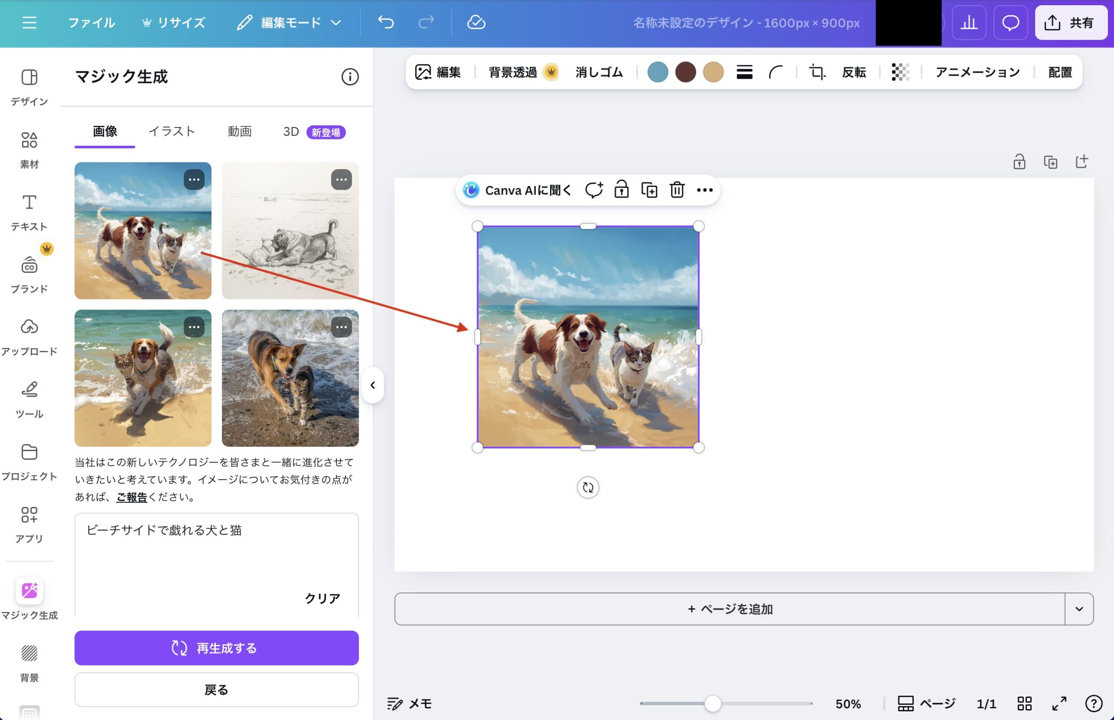Click the corner rounding icon
The width and height of the screenshot is (1114, 720).
pyautogui.click(x=776, y=72)
